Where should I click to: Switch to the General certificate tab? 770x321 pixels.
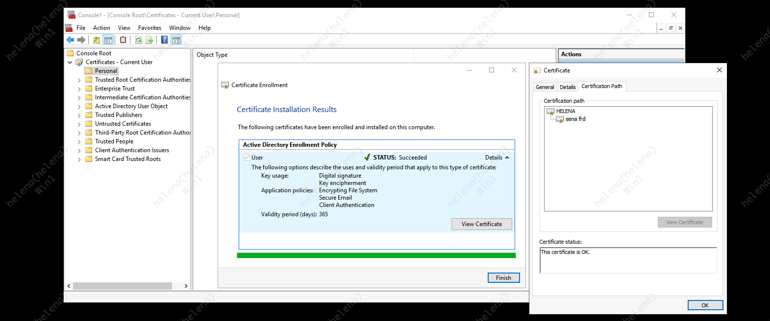[545, 87]
